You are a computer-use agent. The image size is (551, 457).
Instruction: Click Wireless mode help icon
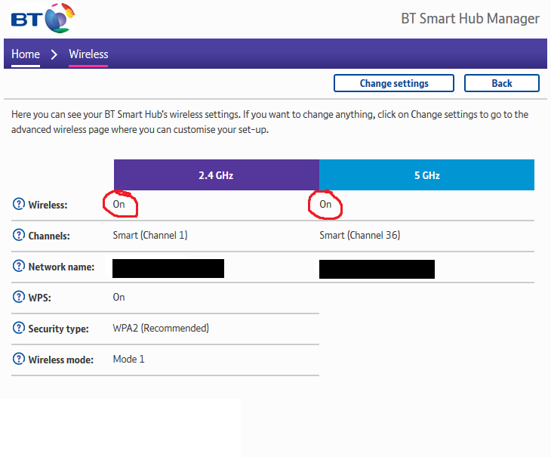pos(19,360)
